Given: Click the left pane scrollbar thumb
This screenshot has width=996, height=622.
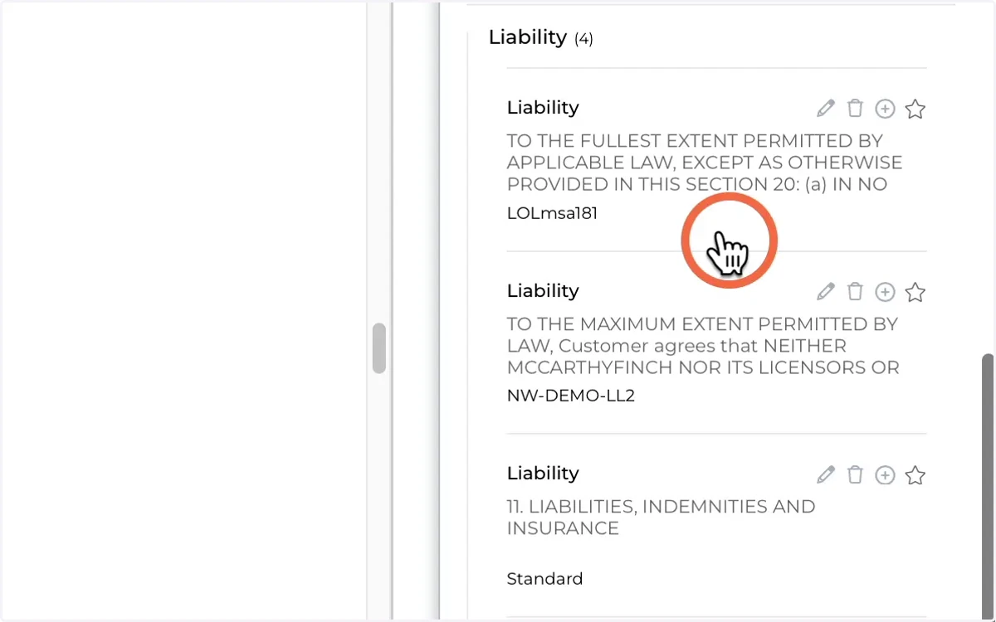Looking at the screenshot, I should point(379,348).
